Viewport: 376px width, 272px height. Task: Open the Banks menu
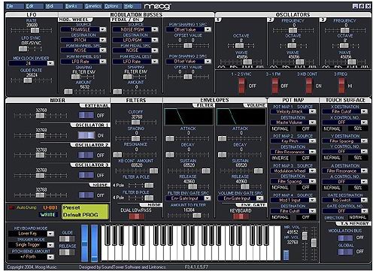(73, 6)
